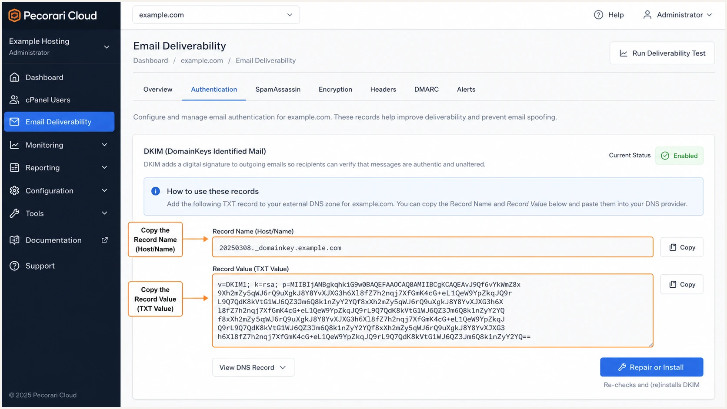727x409 pixels.
Task: Select the Authentication tab
Action: pyautogui.click(x=214, y=89)
